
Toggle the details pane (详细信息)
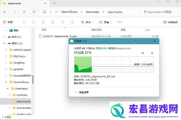[170, 22]
